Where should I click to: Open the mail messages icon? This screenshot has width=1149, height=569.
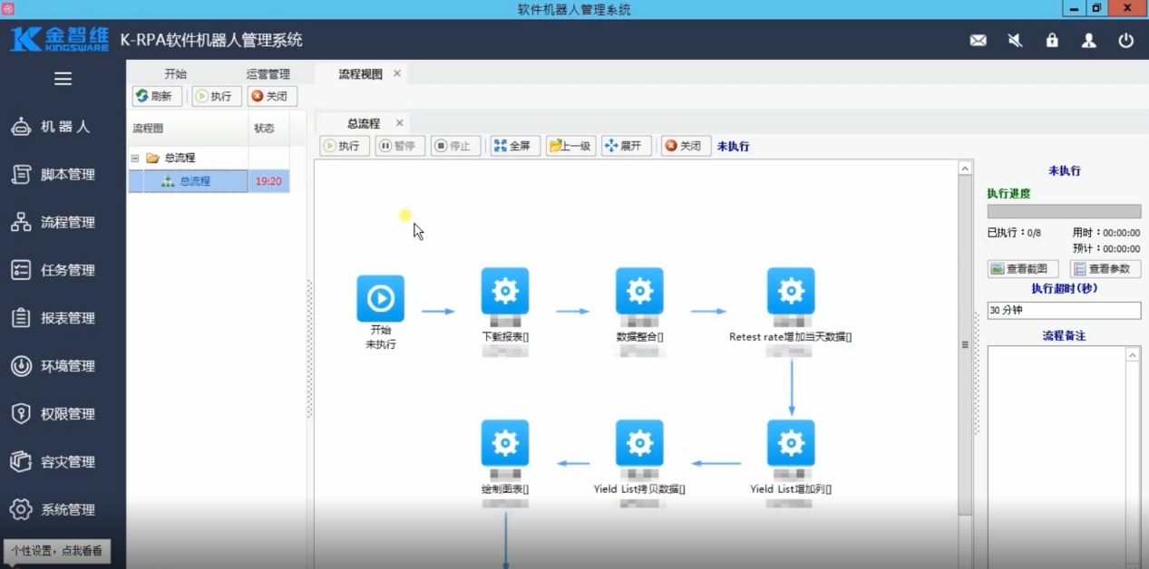click(x=978, y=41)
